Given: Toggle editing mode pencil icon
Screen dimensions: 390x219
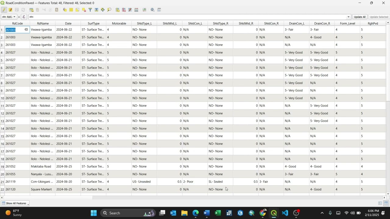Looking at the screenshot, I should 4,10.
